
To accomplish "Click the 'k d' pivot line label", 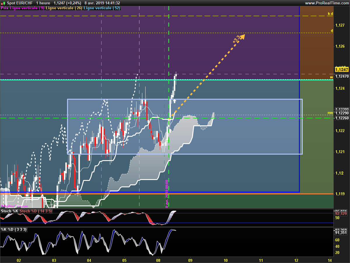I will 330,13.
